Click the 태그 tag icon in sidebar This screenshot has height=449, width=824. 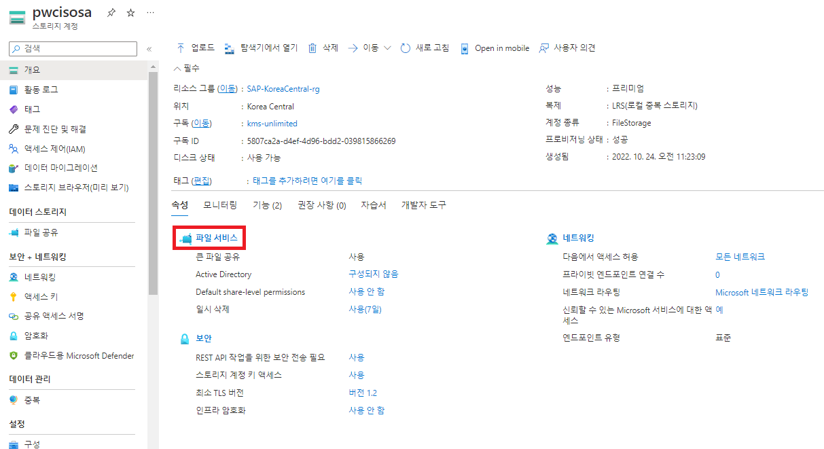[x=14, y=109]
